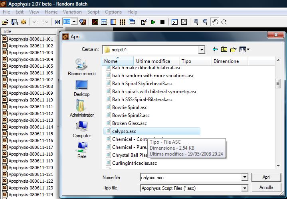Viewport: 287px width, 199px height.
Task: Select flame Apophysis-080611-118 in list
Action: click(x=28, y=154)
